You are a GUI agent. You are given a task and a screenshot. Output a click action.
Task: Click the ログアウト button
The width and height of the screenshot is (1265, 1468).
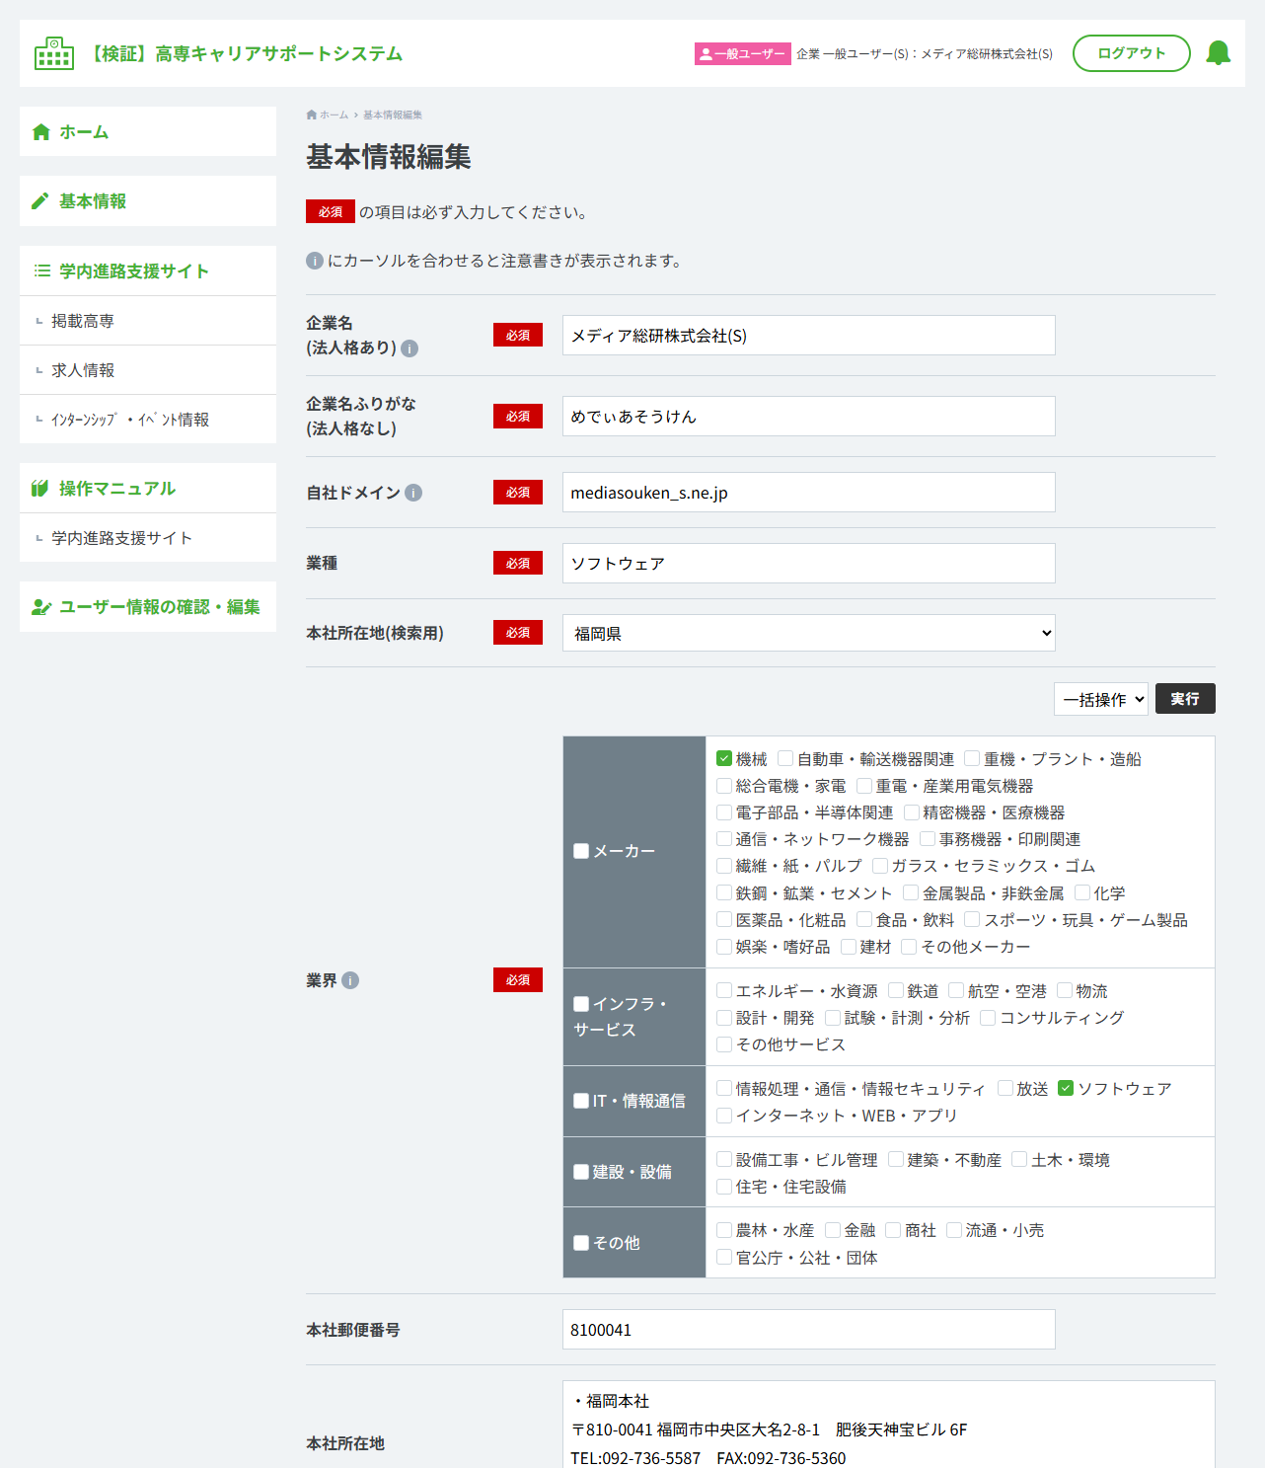1132,53
